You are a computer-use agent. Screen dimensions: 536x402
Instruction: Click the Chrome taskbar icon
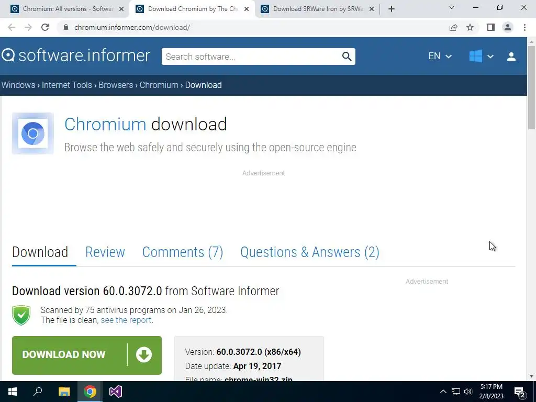(x=90, y=392)
